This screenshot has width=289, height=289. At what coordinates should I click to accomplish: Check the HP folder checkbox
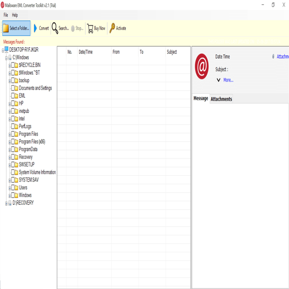(x=13, y=103)
